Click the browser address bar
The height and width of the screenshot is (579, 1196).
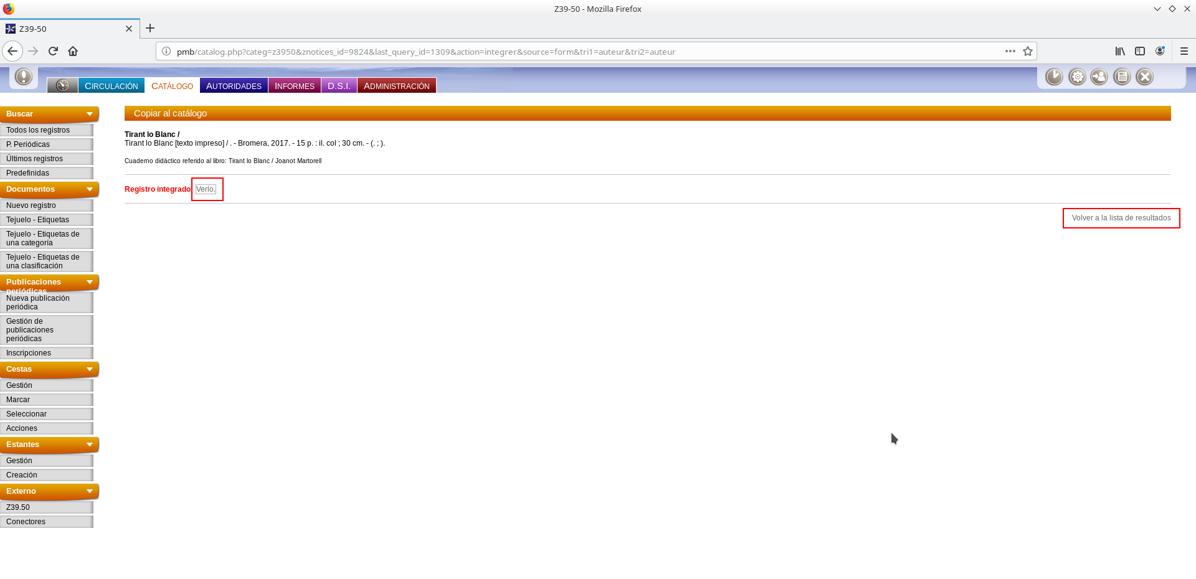pos(561,52)
